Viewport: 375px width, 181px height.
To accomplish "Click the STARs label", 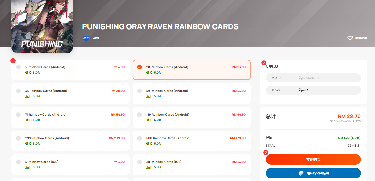I will [x=271, y=146].
